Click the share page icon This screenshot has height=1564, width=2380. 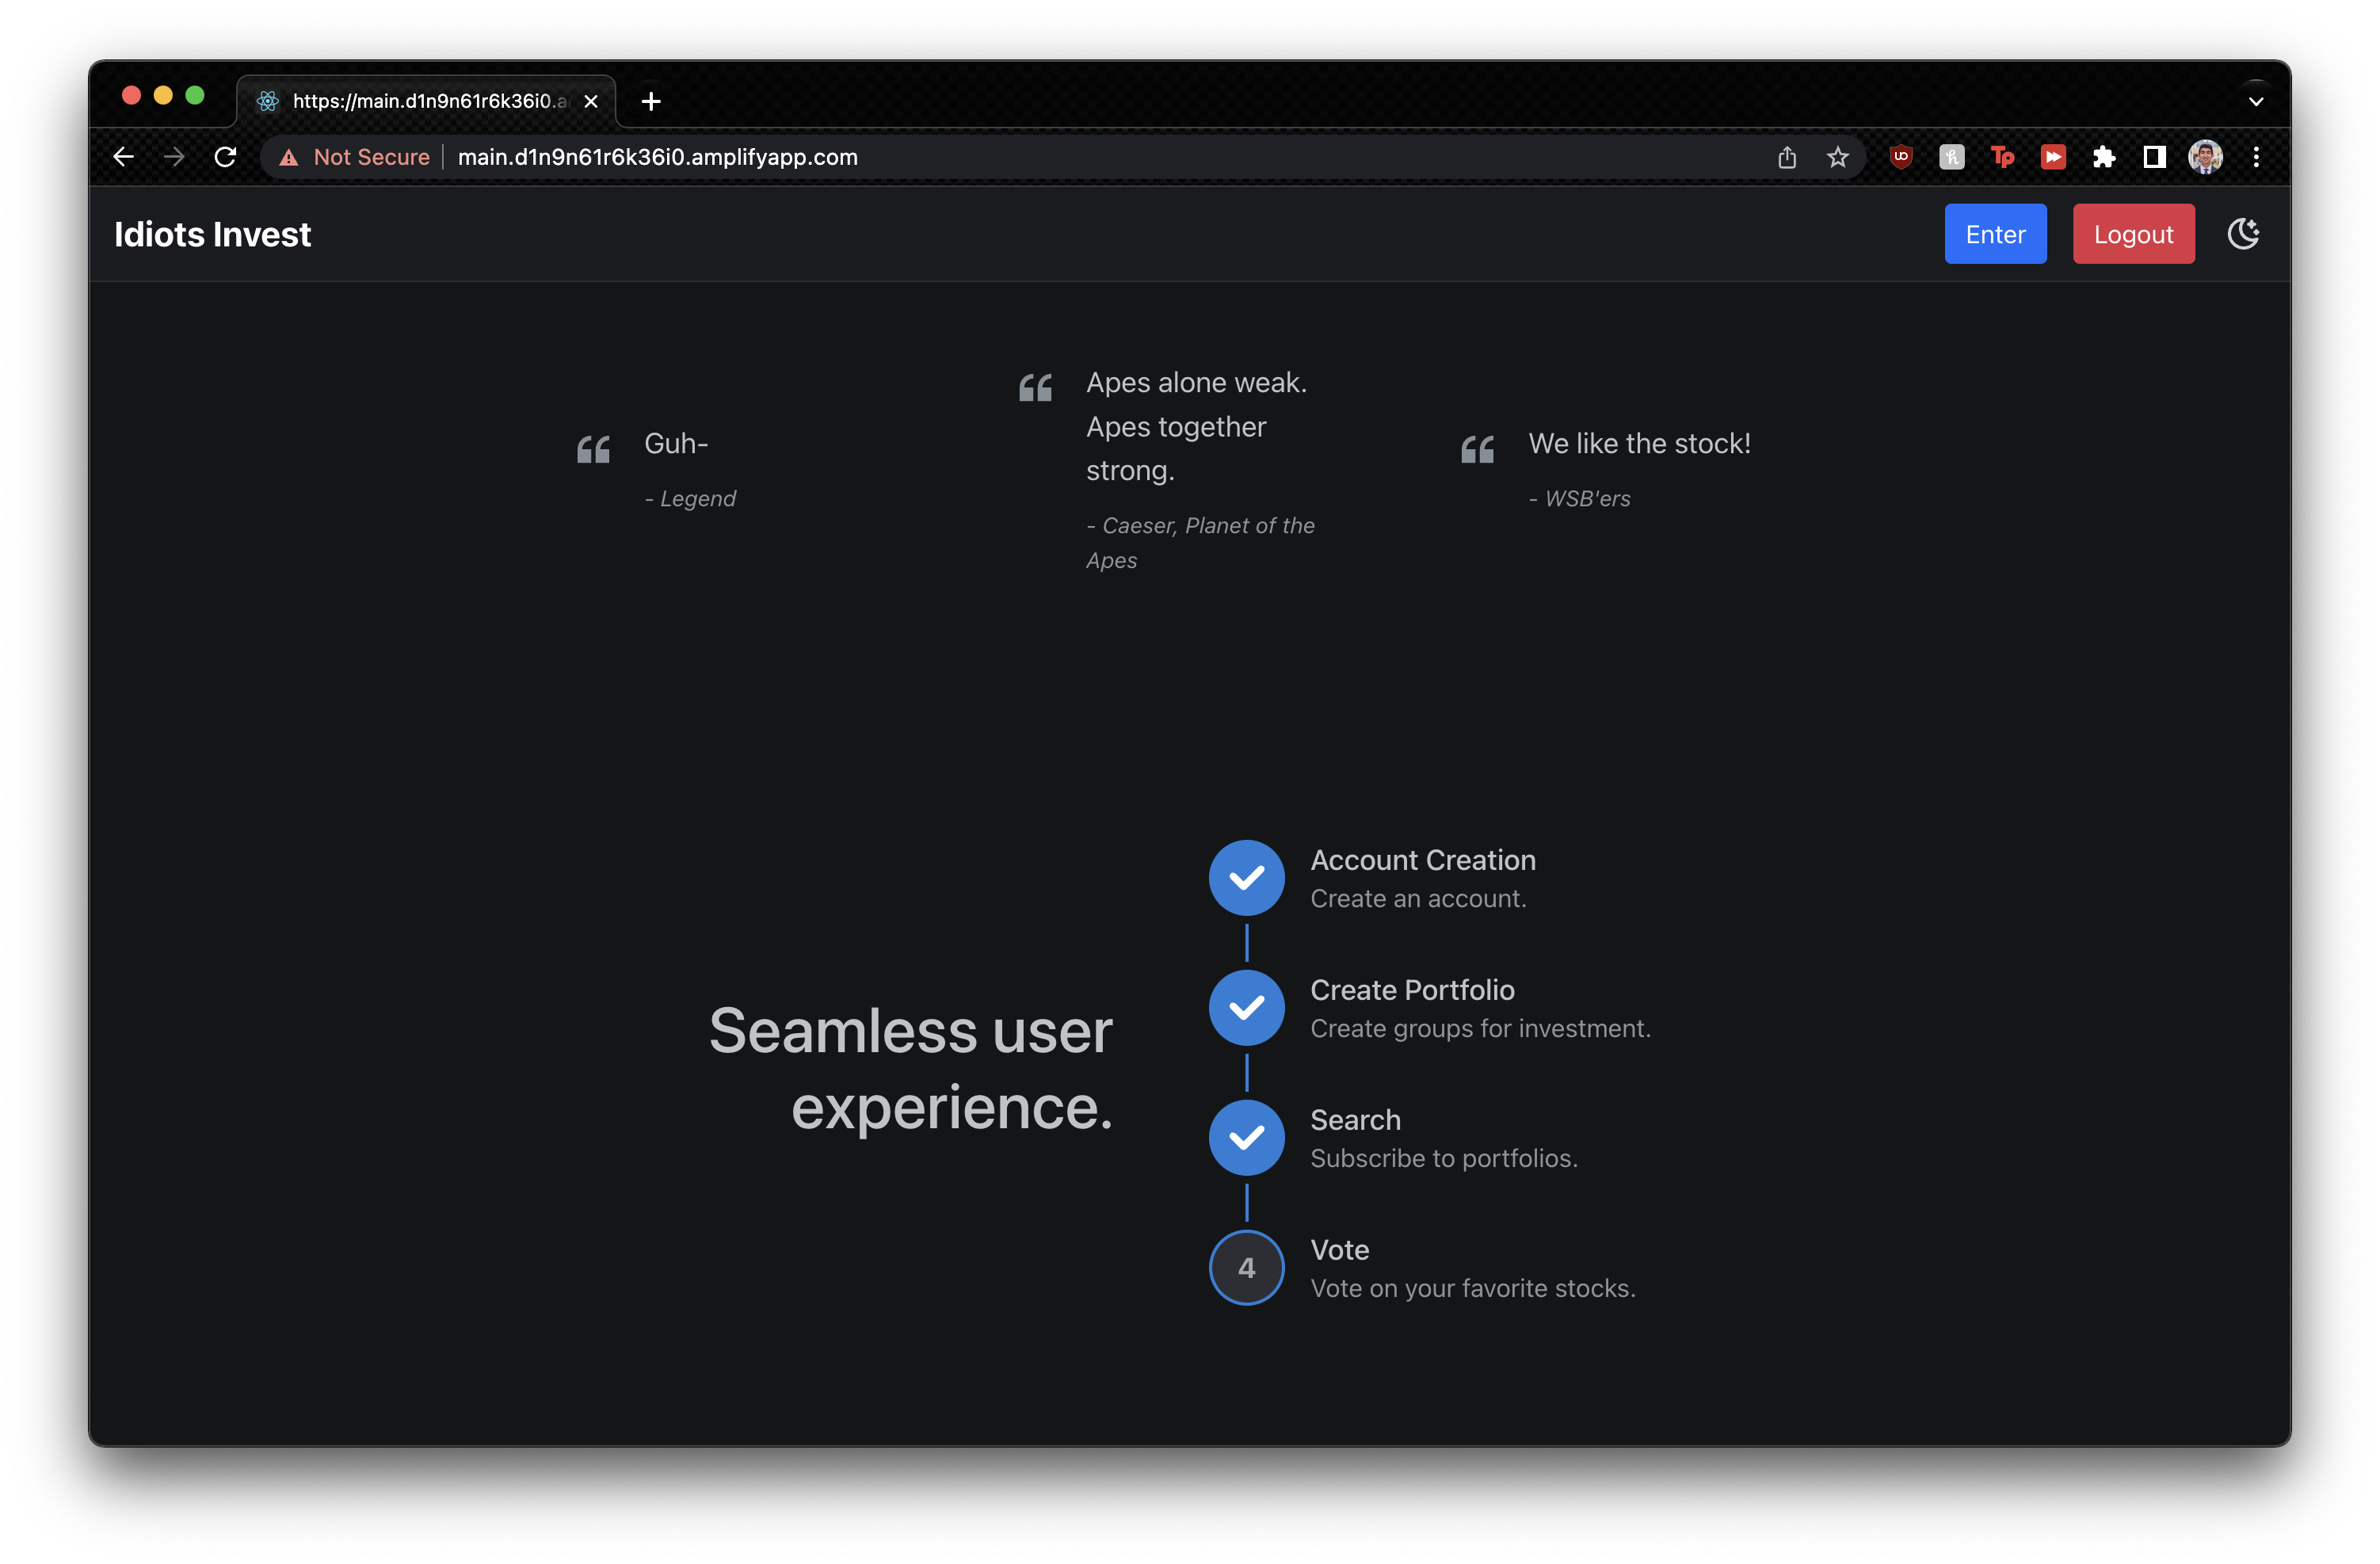[1786, 157]
